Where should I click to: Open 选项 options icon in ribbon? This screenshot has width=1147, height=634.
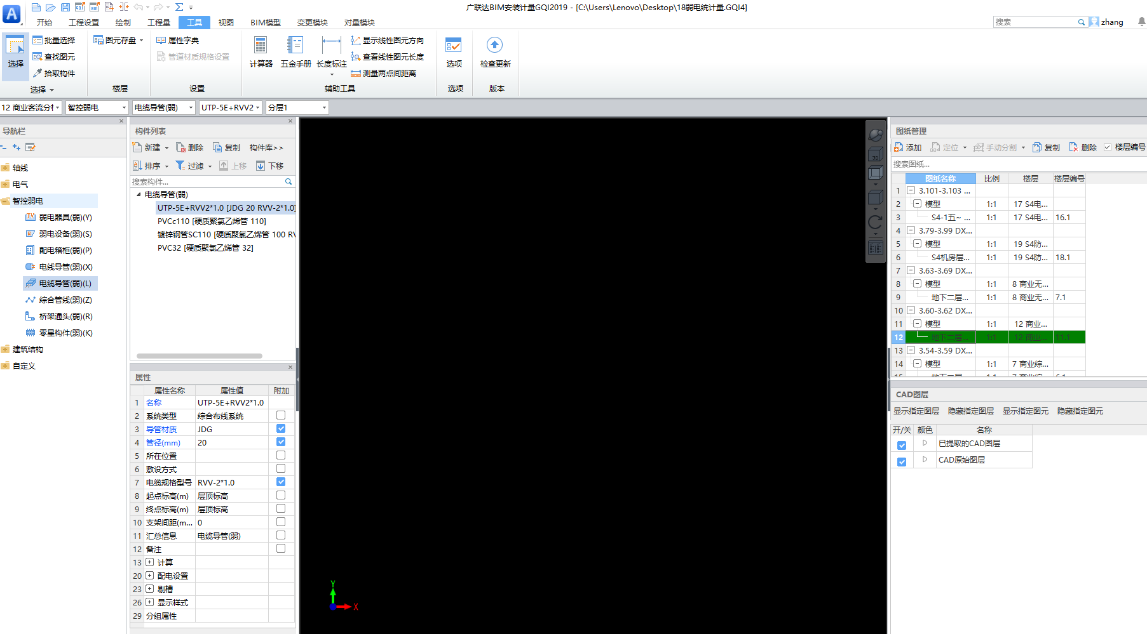454,46
